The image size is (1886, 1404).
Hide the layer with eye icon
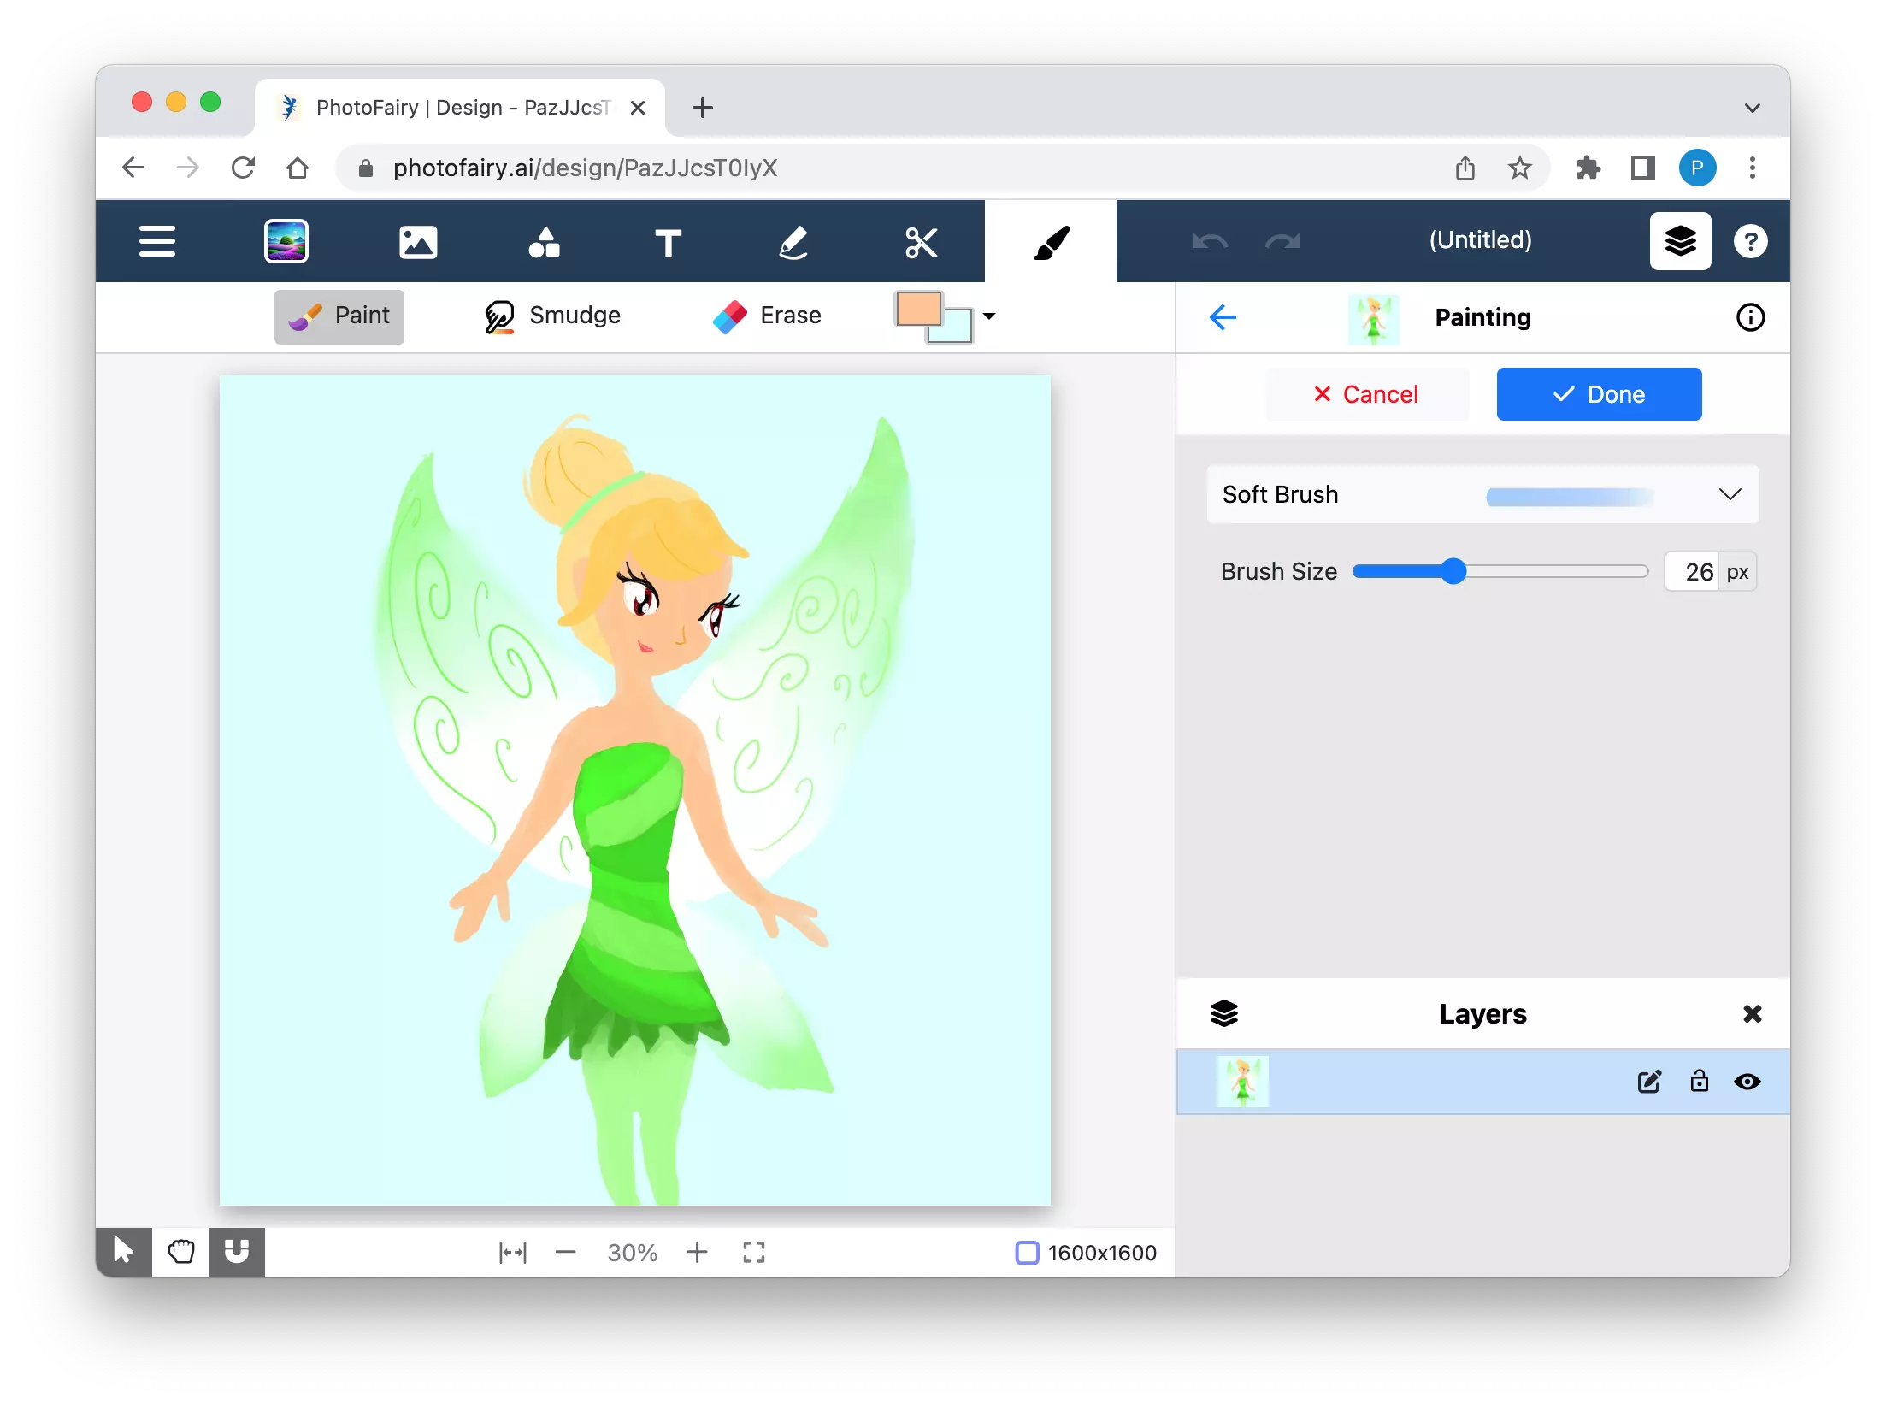click(x=1747, y=1082)
